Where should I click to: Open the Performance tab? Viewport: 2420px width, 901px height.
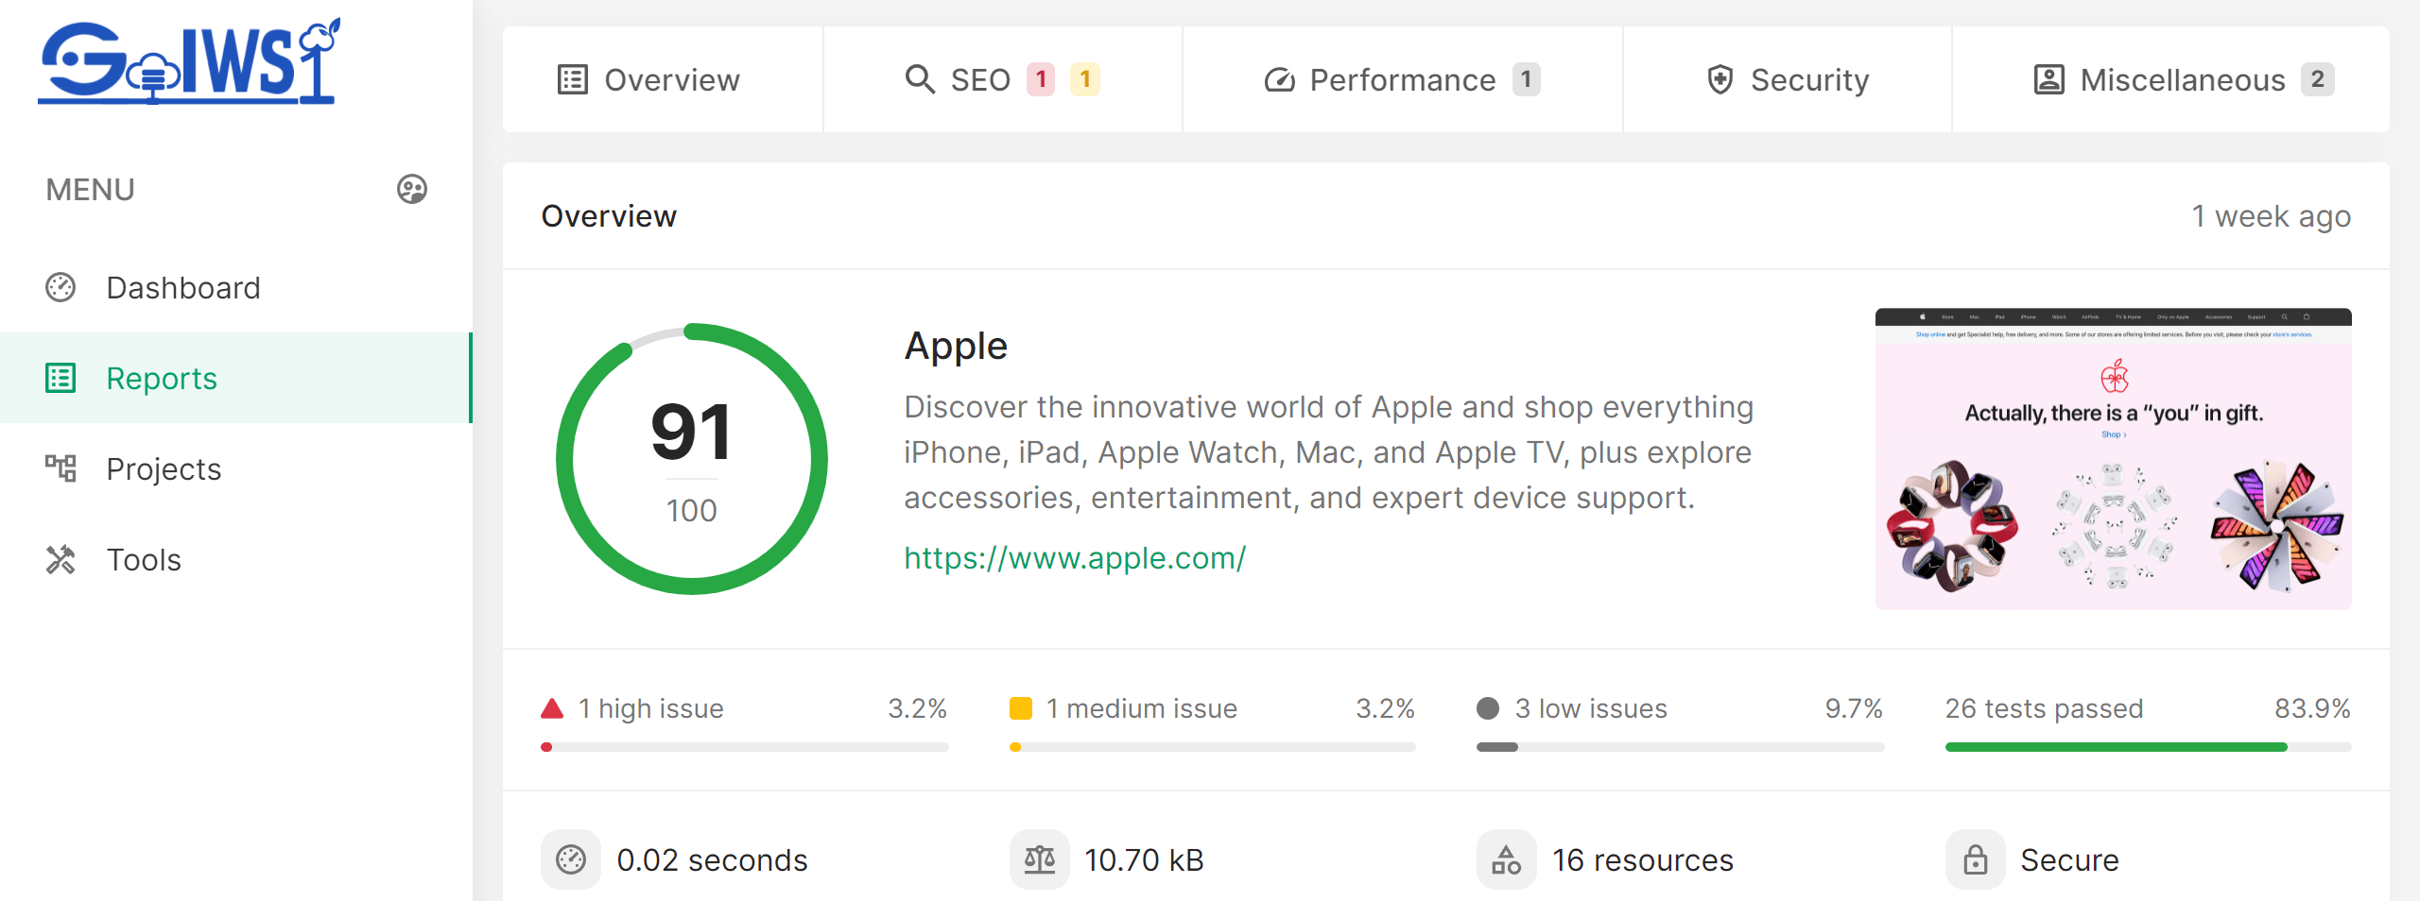(x=1401, y=80)
